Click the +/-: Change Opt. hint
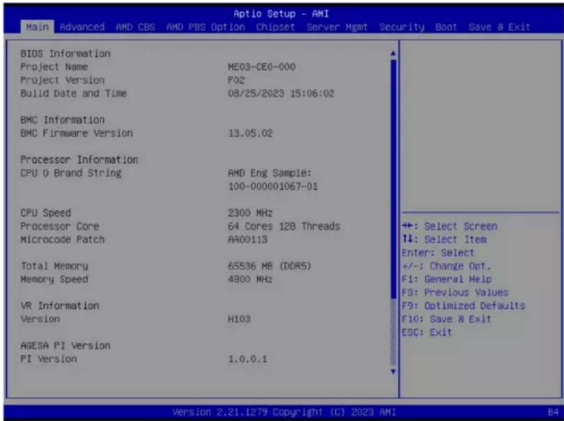 pos(446,266)
